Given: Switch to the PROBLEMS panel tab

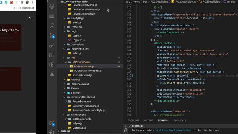Looking at the screenshot, I should tap(133, 121).
